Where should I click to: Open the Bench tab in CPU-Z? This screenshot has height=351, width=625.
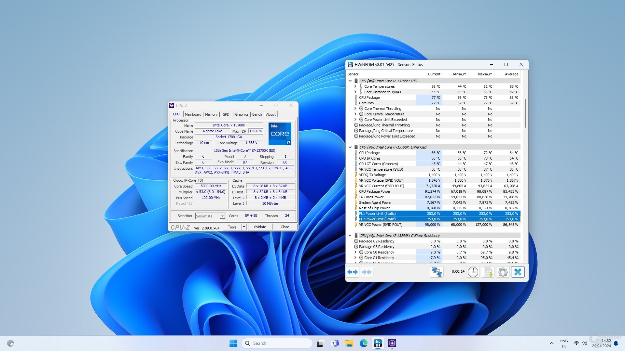[x=257, y=114]
